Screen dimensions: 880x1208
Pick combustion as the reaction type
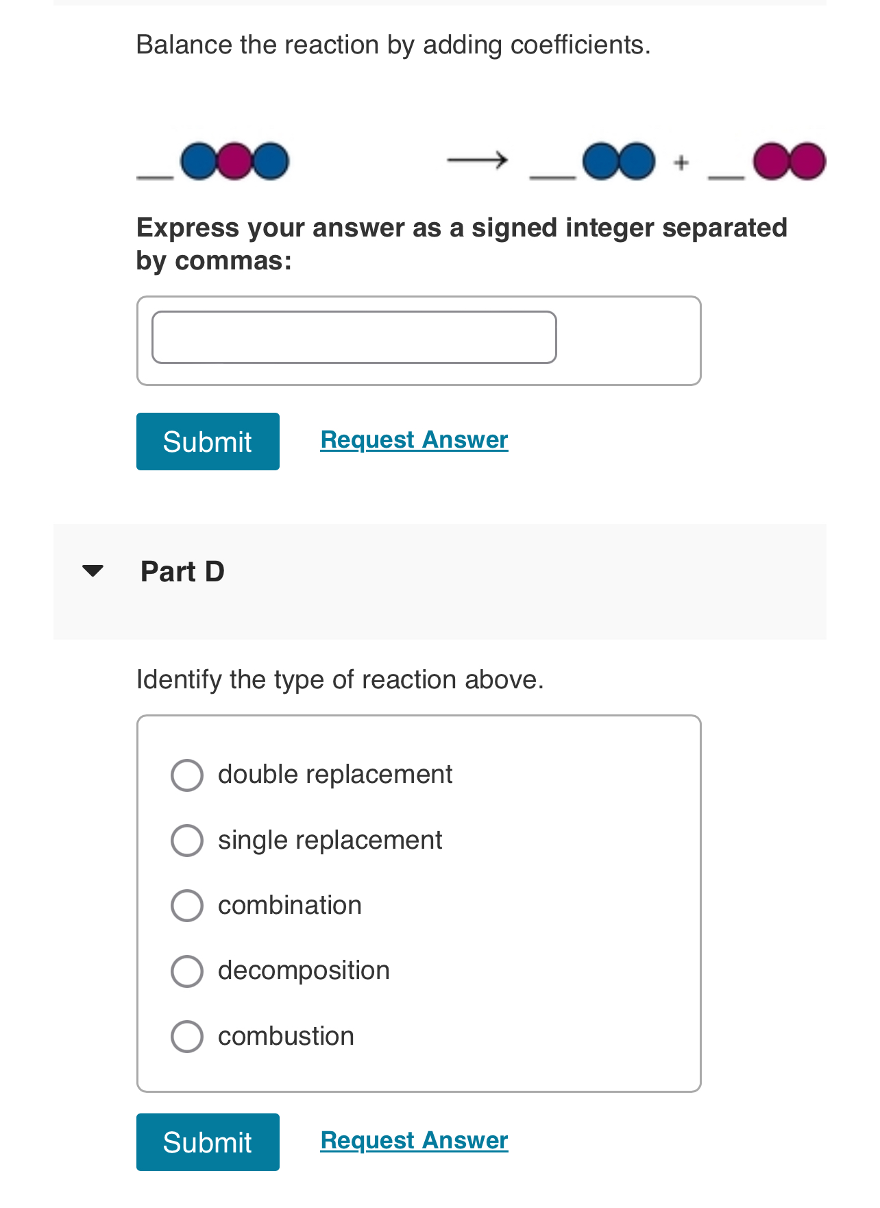(186, 1036)
